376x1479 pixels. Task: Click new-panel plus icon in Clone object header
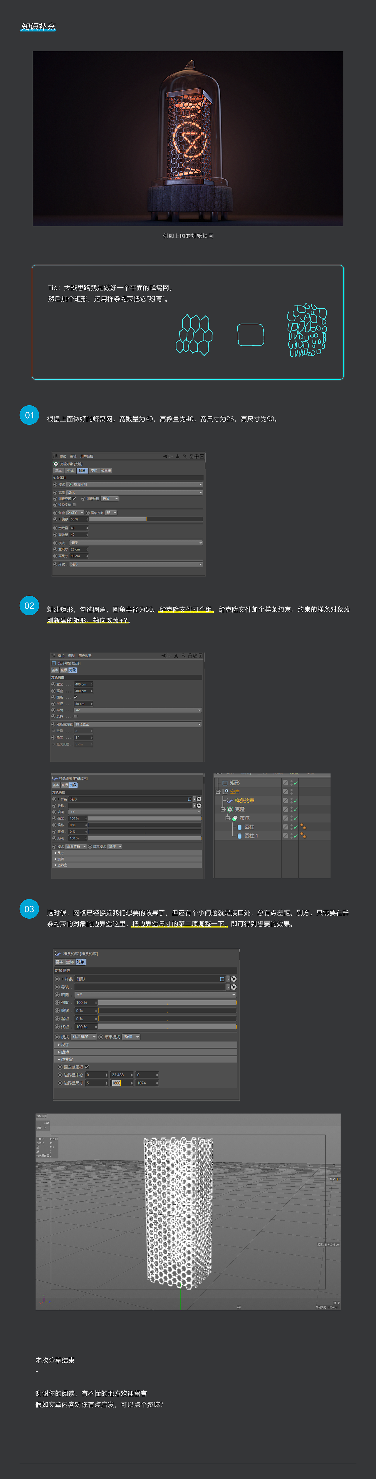tap(202, 457)
